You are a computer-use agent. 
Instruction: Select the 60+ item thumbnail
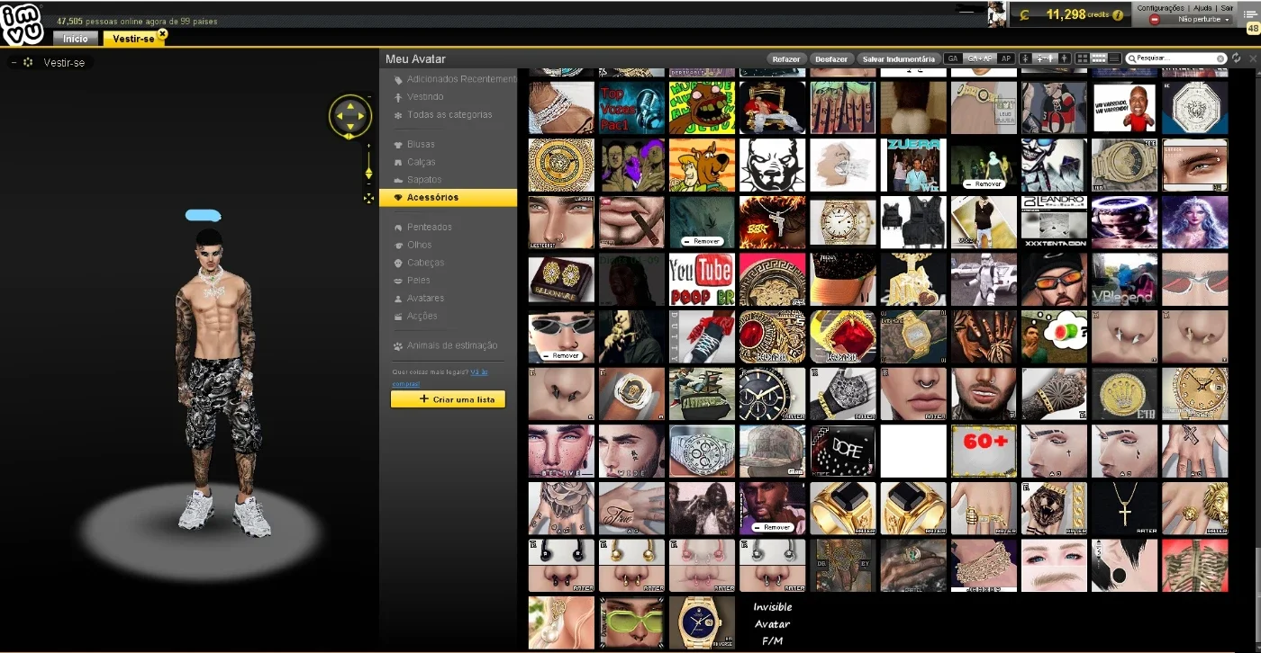(x=984, y=452)
